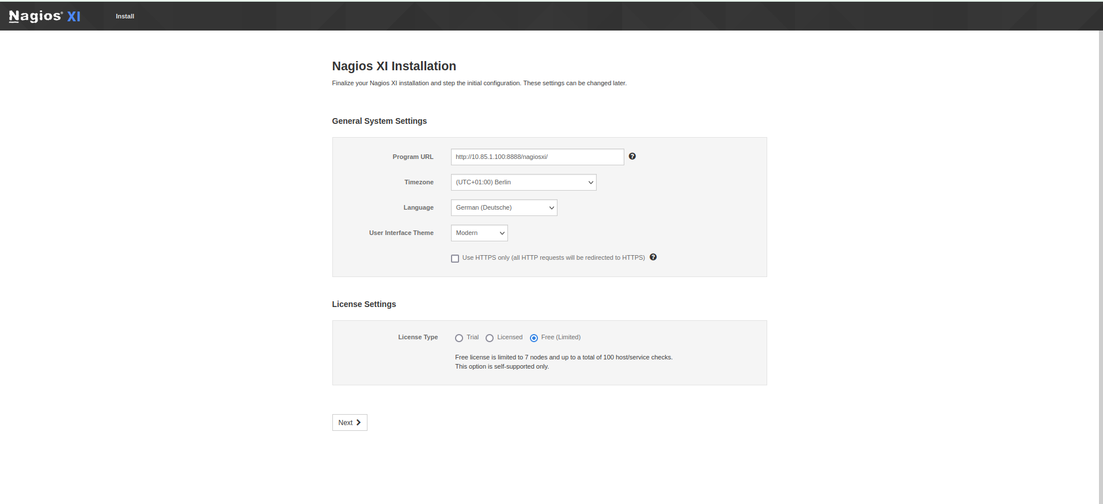Show help for the HTTPS only option
Screen dimensions: 1103x504
(x=653, y=257)
